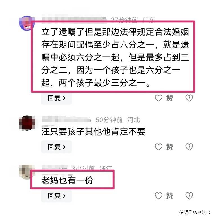Reply to the will and inheritance comment
Screen dimensions: 214x217
click(x=56, y=98)
